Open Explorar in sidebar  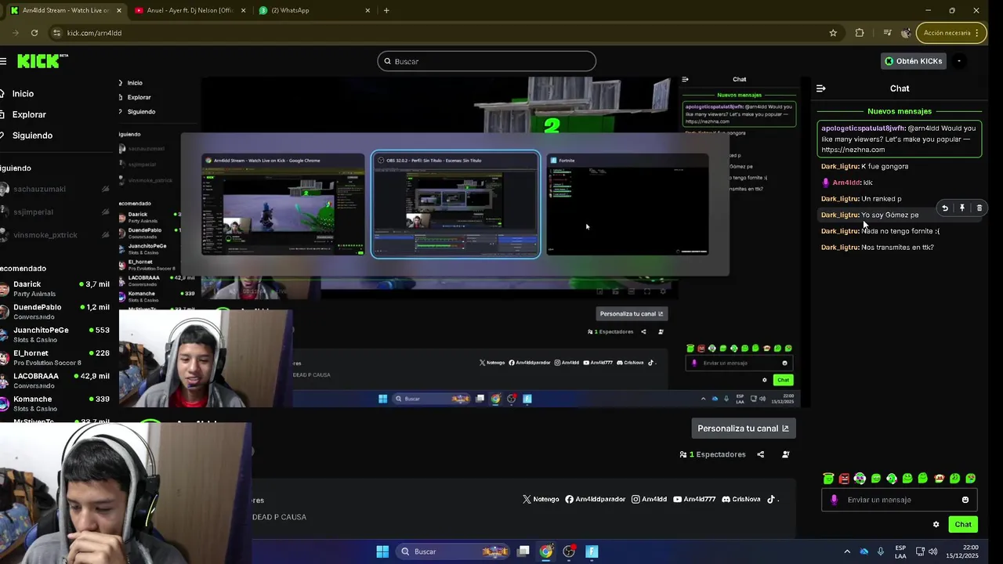click(x=29, y=114)
